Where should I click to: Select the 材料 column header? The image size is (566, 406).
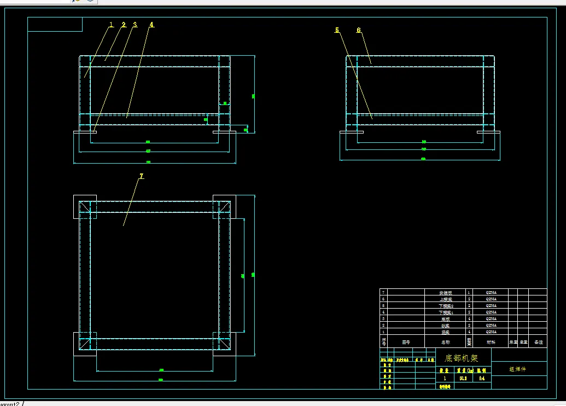(x=491, y=341)
